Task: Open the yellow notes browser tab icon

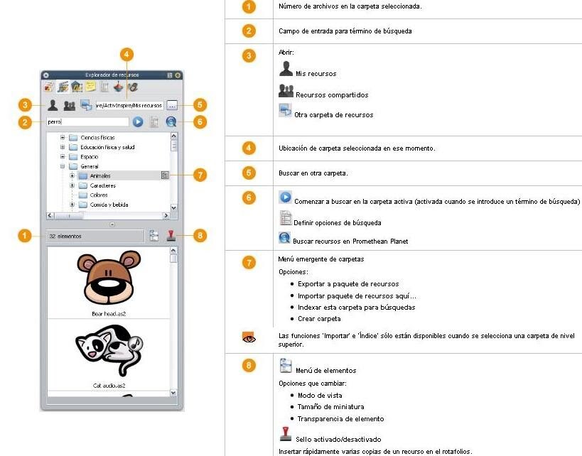Action: click(x=90, y=87)
